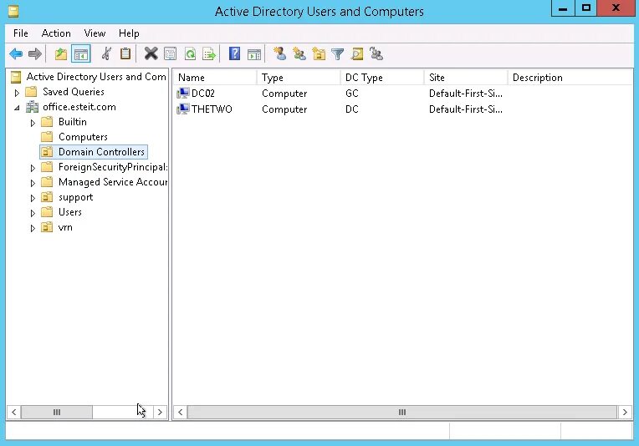Toggle the Action pane icon
Image resolution: width=639 pixels, height=446 pixels.
click(254, 53)
